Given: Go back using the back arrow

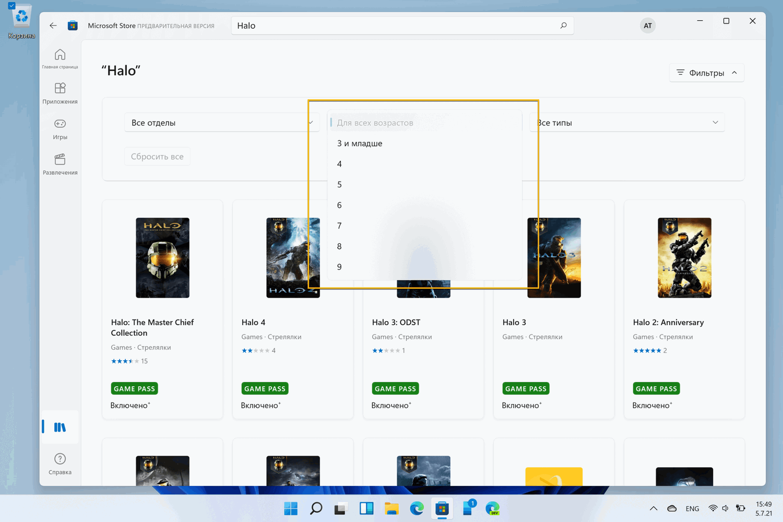Looking at the screenshot, I should [x=53, y=26].
